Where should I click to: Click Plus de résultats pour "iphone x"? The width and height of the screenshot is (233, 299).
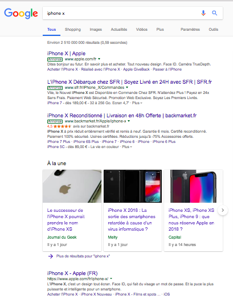pyautogui.click(x=83, y=256)
